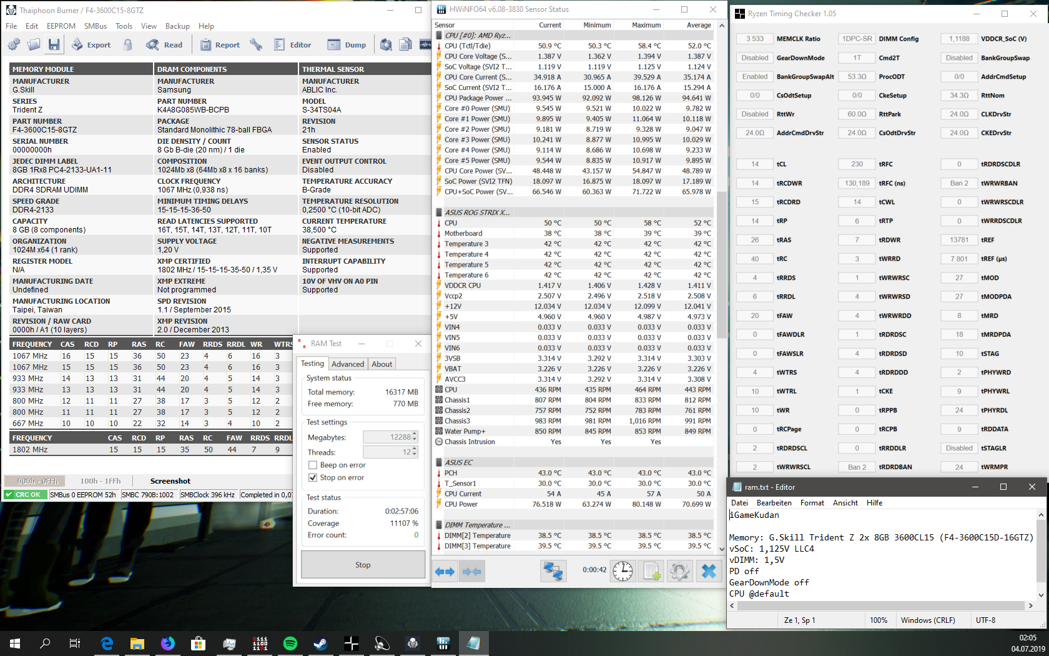Viewport: 1049px width, 656px height.
Task: Click the copy documents icon in the toolbar
Action: tap(405, 44)
